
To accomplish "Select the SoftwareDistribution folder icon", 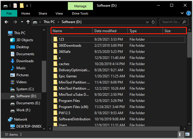I will pyautogui.click(x=55, y=119).
